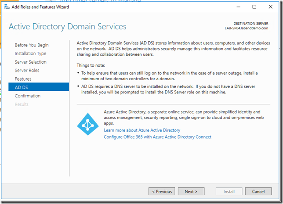This screenshot has height=204, width=283.
Task: Select the AD DS step
Action: tap(39, 87)
